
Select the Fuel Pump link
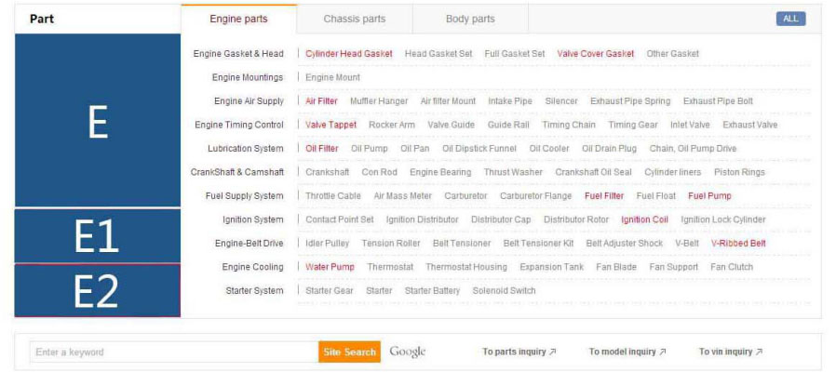click(x=709, y=196)
